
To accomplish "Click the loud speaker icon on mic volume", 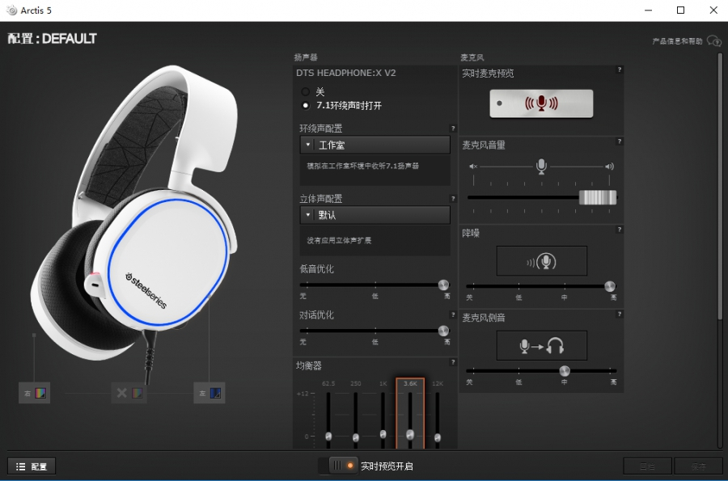I will (x=609, y=166).
